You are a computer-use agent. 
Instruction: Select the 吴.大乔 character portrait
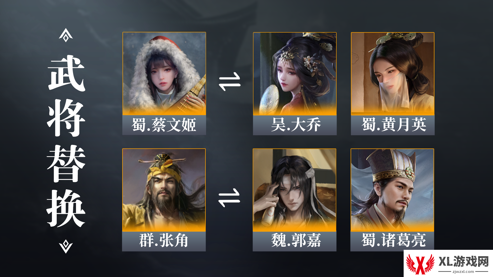(x=295, y=74)
